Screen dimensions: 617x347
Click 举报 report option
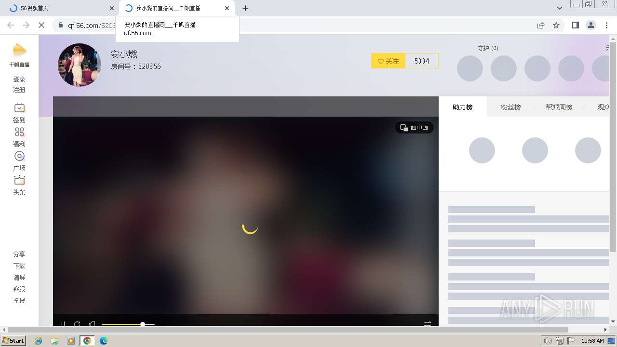(19, 300)
